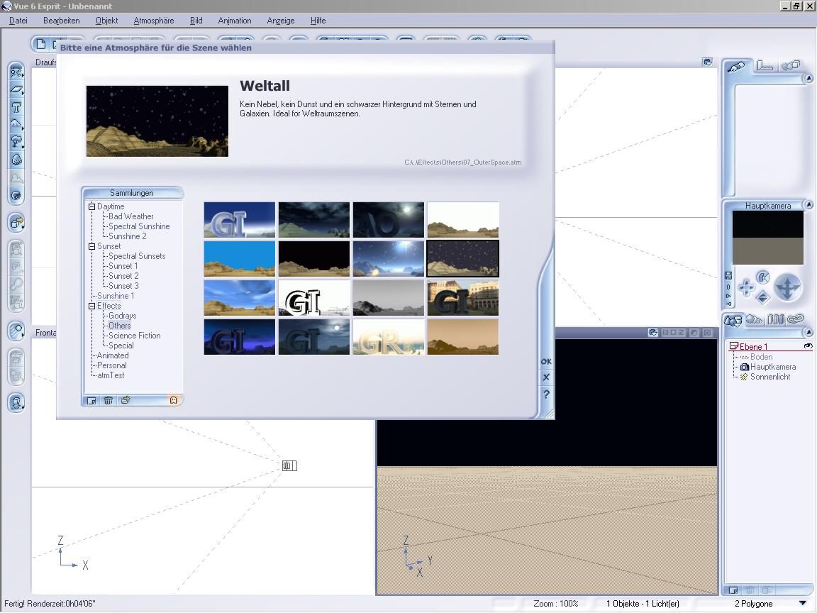Select Science Fiction collection
817x613 pixels.
point(135,336)
